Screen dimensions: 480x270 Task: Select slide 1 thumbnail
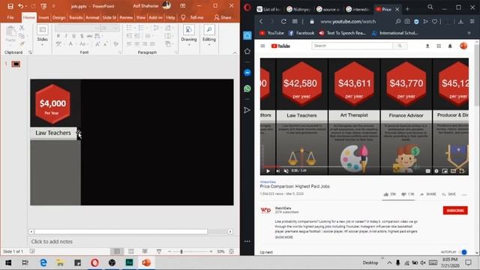pos(16,64)
